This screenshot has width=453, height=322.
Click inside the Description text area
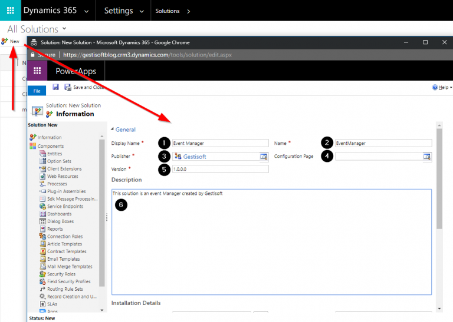click(x=271, y=242)
